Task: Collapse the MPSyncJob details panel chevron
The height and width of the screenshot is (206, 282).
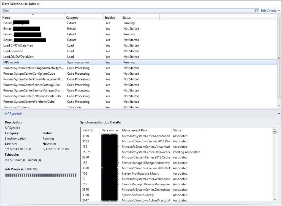Action: pyautogui.click(x=279, y=113)
